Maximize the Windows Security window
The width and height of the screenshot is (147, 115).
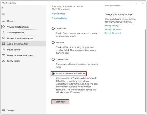tap(136, 3)
